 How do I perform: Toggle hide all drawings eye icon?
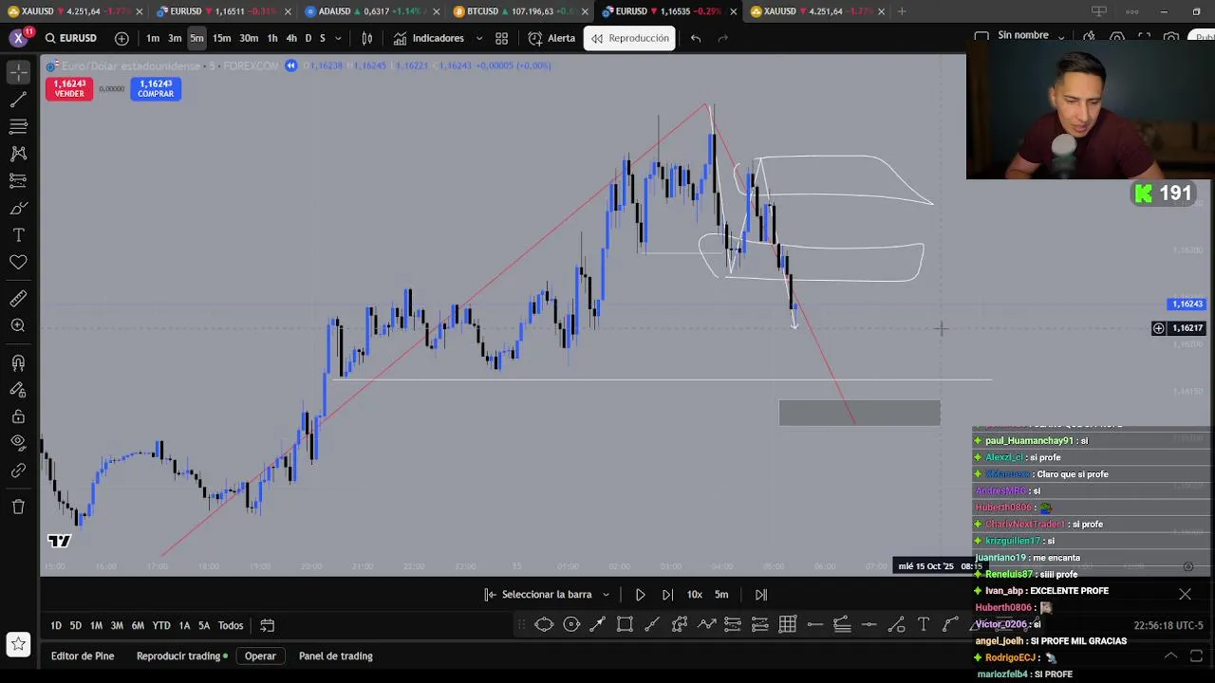(18, 443)
